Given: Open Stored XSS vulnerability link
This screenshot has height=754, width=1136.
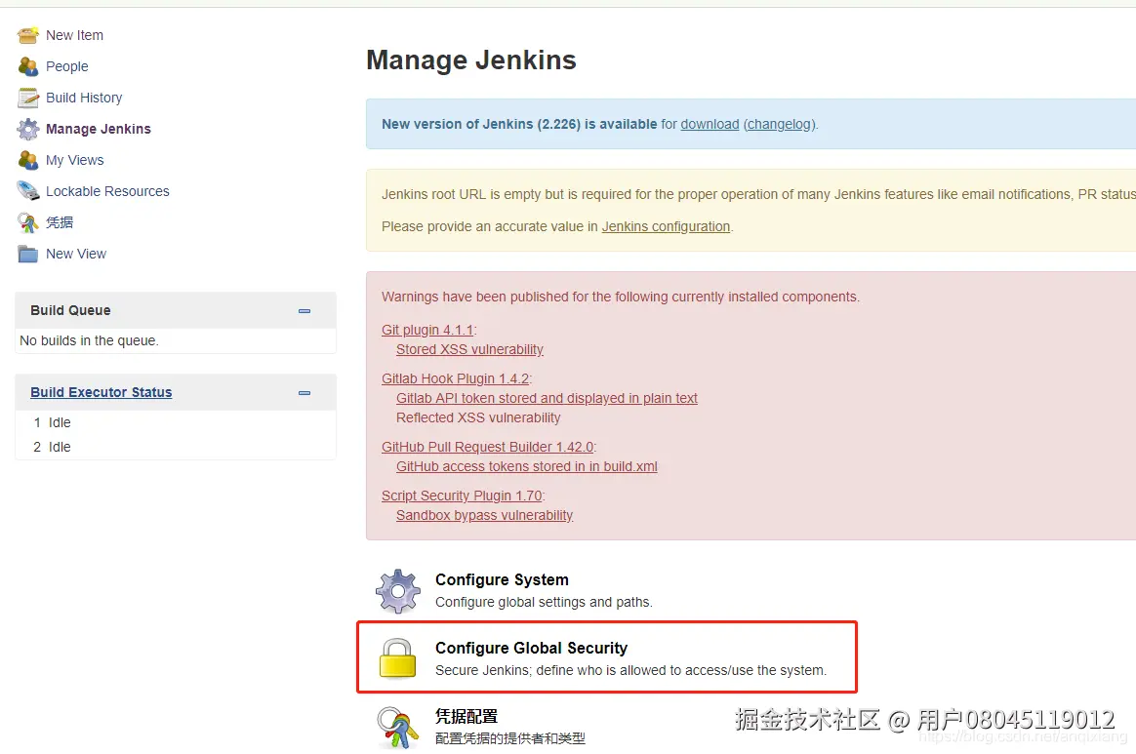Looking at the screenshot, I should point(469,349).
